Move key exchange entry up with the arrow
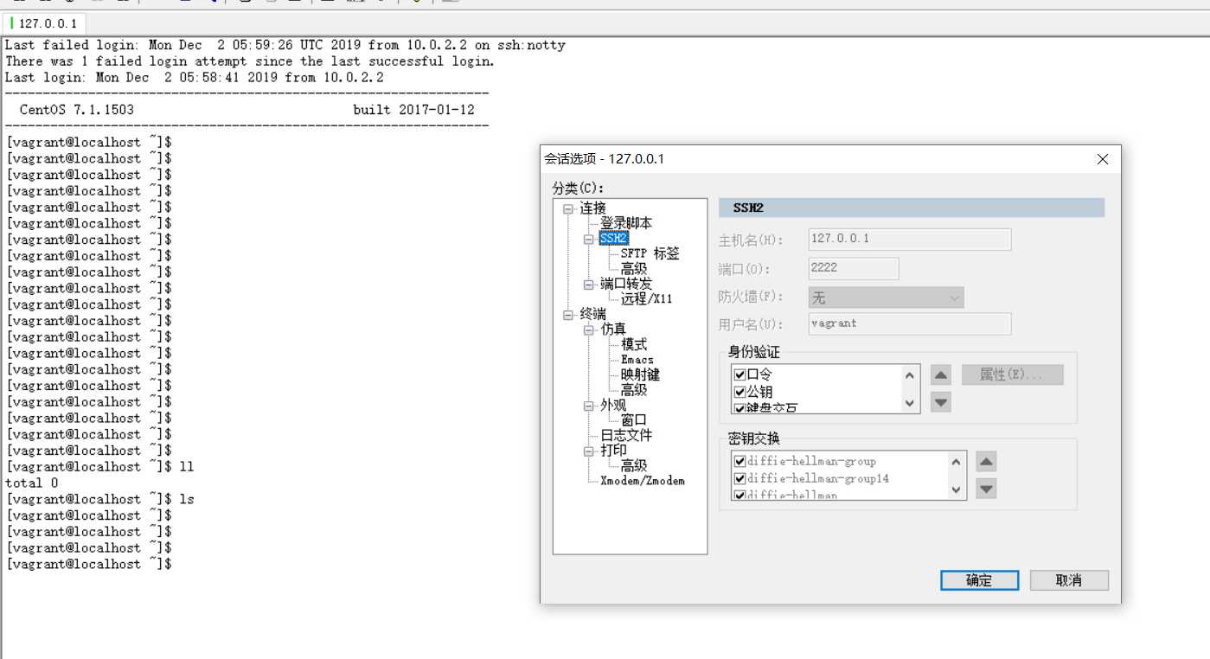 pos(986,461)
